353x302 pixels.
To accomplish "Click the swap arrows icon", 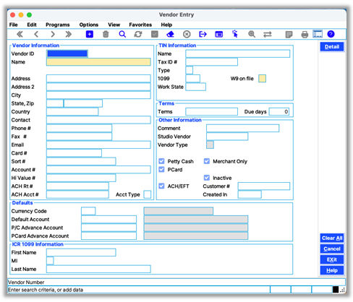I will point(268,35).
